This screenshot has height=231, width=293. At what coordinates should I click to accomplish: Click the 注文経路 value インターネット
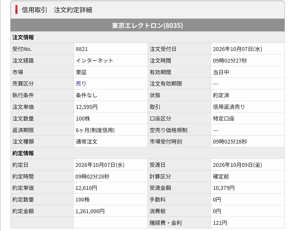[94, 61]
